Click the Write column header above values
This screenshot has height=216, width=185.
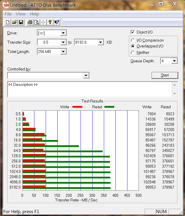[147, 107]
